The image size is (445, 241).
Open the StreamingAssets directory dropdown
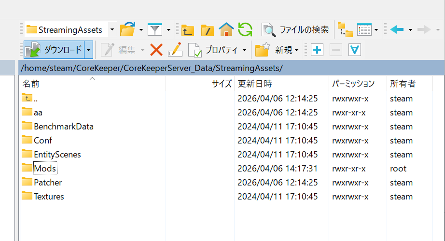(x=112, y=30)
